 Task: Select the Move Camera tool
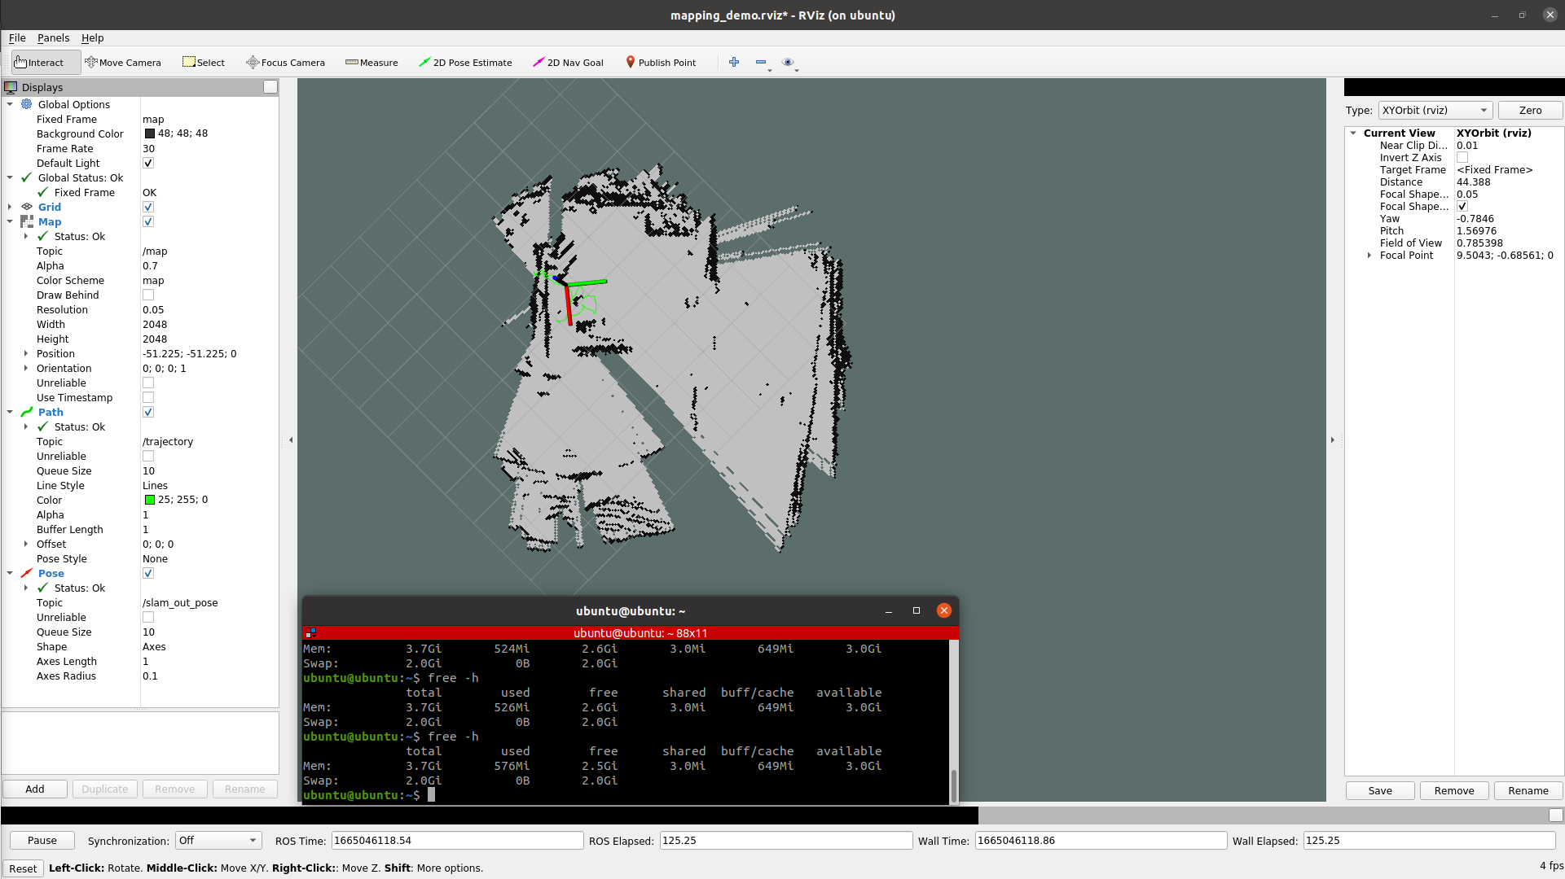123,63
